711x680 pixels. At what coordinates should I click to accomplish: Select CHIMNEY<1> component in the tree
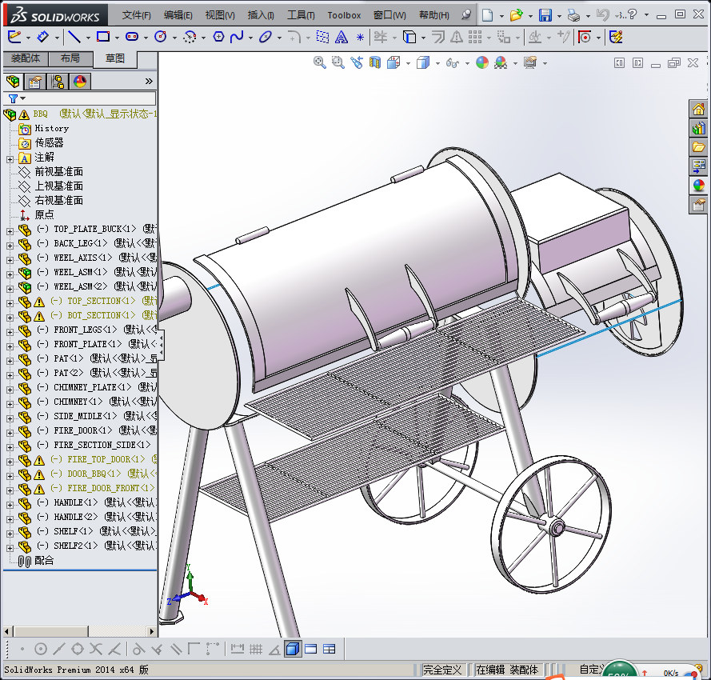tap(77, 402)
